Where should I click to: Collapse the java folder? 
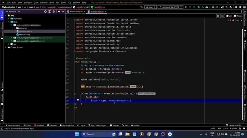(x=8, y=22)
